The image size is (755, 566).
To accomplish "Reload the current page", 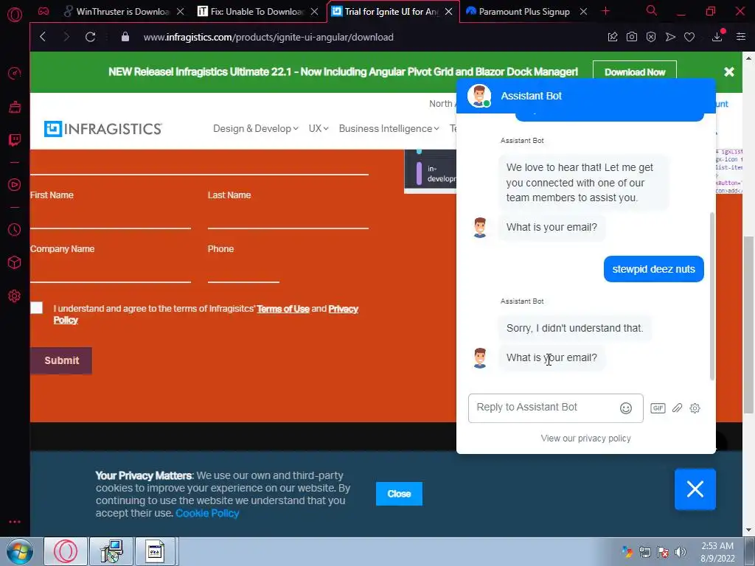I will coord(90,37).
